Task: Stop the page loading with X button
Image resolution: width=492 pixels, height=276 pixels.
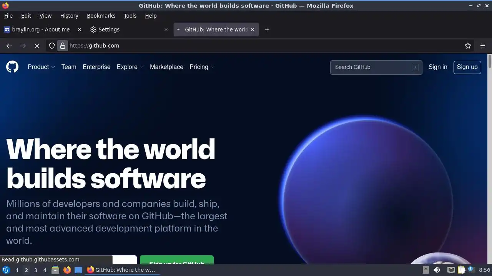Action: (x=37, y=46)
